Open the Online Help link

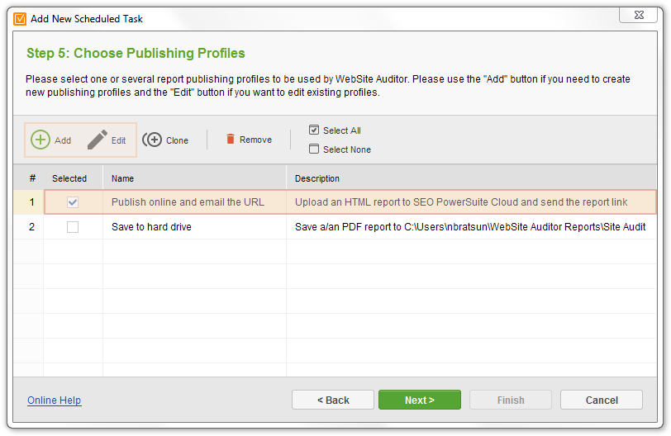pos(55,400)
